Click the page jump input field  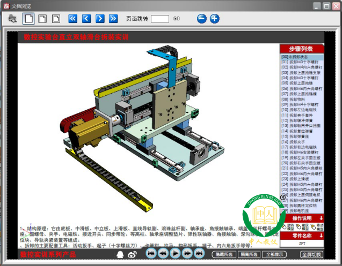(160, 19)
